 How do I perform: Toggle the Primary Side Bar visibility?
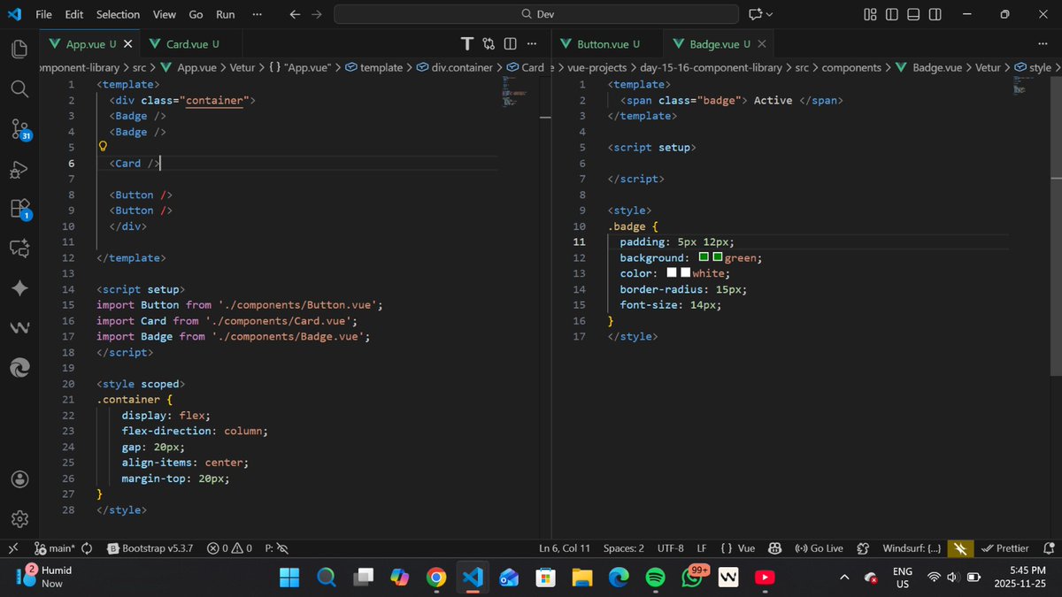coord(891,14)
